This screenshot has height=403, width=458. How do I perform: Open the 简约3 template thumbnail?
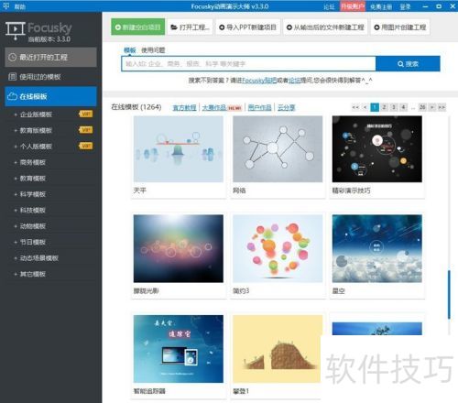278,248
